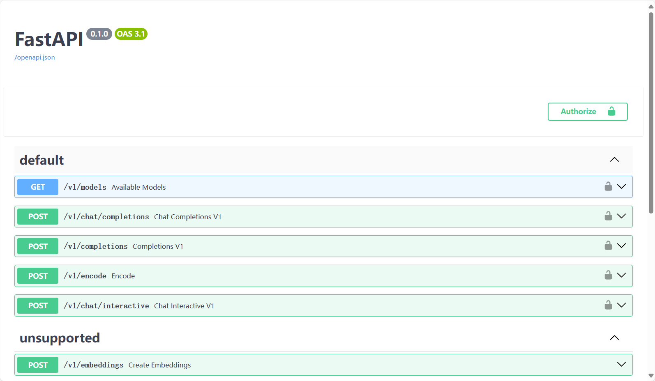Screen dimensions: 655x381
Task: Click lock icon on /v1/chat/completions row
Action: [x=608, y=216]
